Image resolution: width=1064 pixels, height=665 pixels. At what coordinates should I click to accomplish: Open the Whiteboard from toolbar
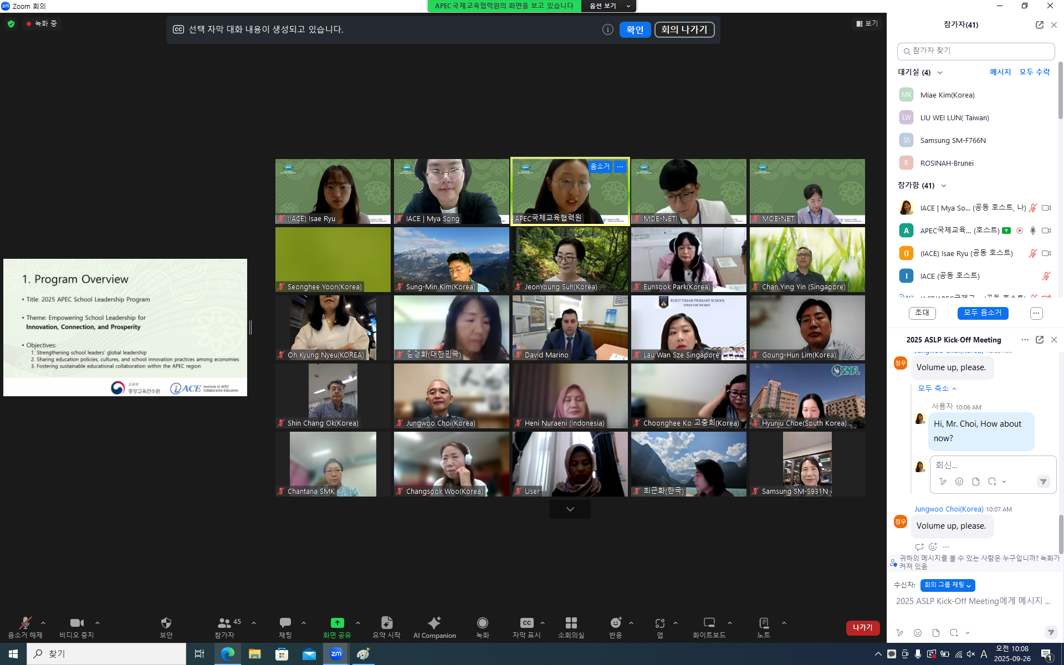[x=709, y=623]
